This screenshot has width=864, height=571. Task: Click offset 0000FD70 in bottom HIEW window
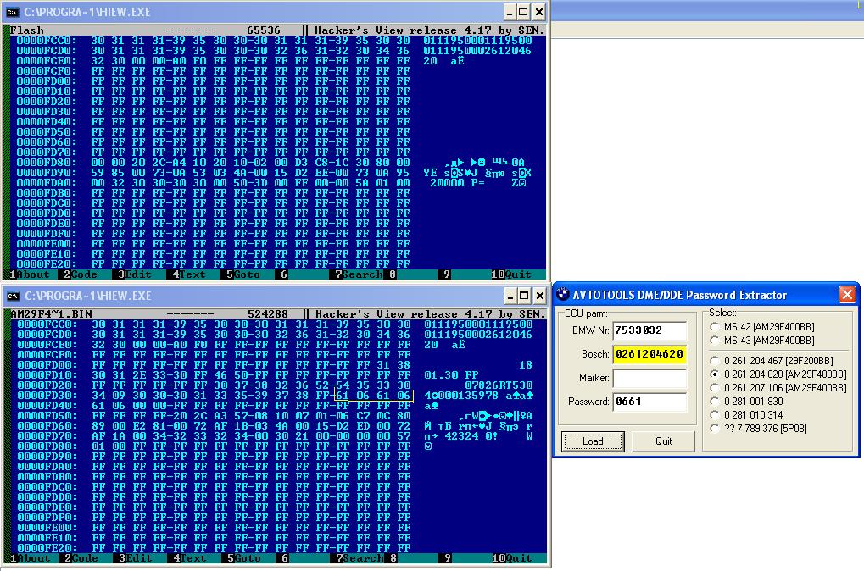(47, 436)
